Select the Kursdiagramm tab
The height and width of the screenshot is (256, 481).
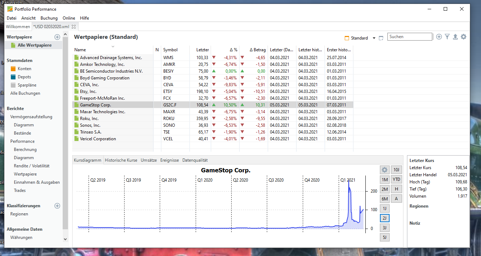pos(88,160)
